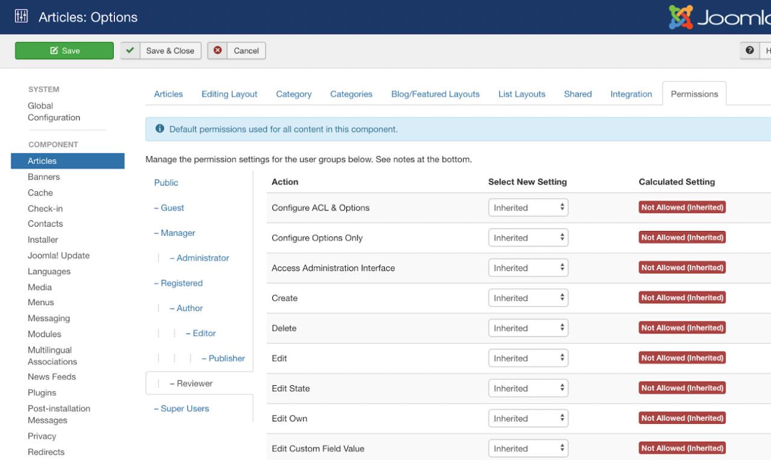Screen dimensions: 771x460
Task: Click Articles in the component sidebar
Action: point(67,161)
